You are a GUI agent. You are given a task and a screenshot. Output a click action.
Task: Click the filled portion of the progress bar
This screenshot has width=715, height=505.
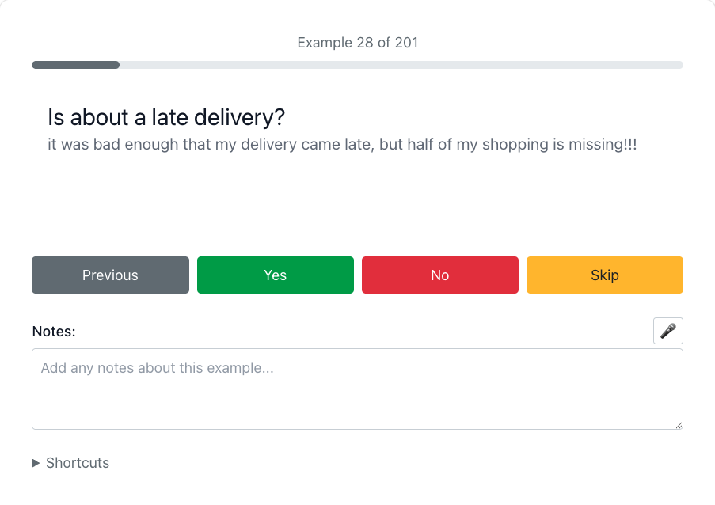[76, 65]
